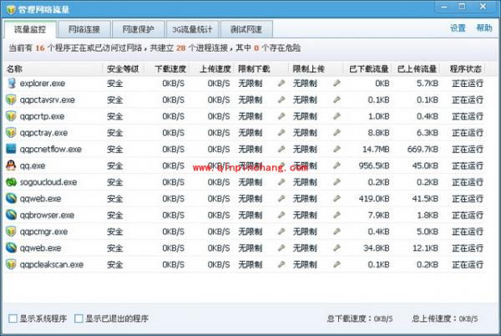The width and height of the screenshot is (501, 336).
Task: Open the 测试网速 tab
Action: 246,29
